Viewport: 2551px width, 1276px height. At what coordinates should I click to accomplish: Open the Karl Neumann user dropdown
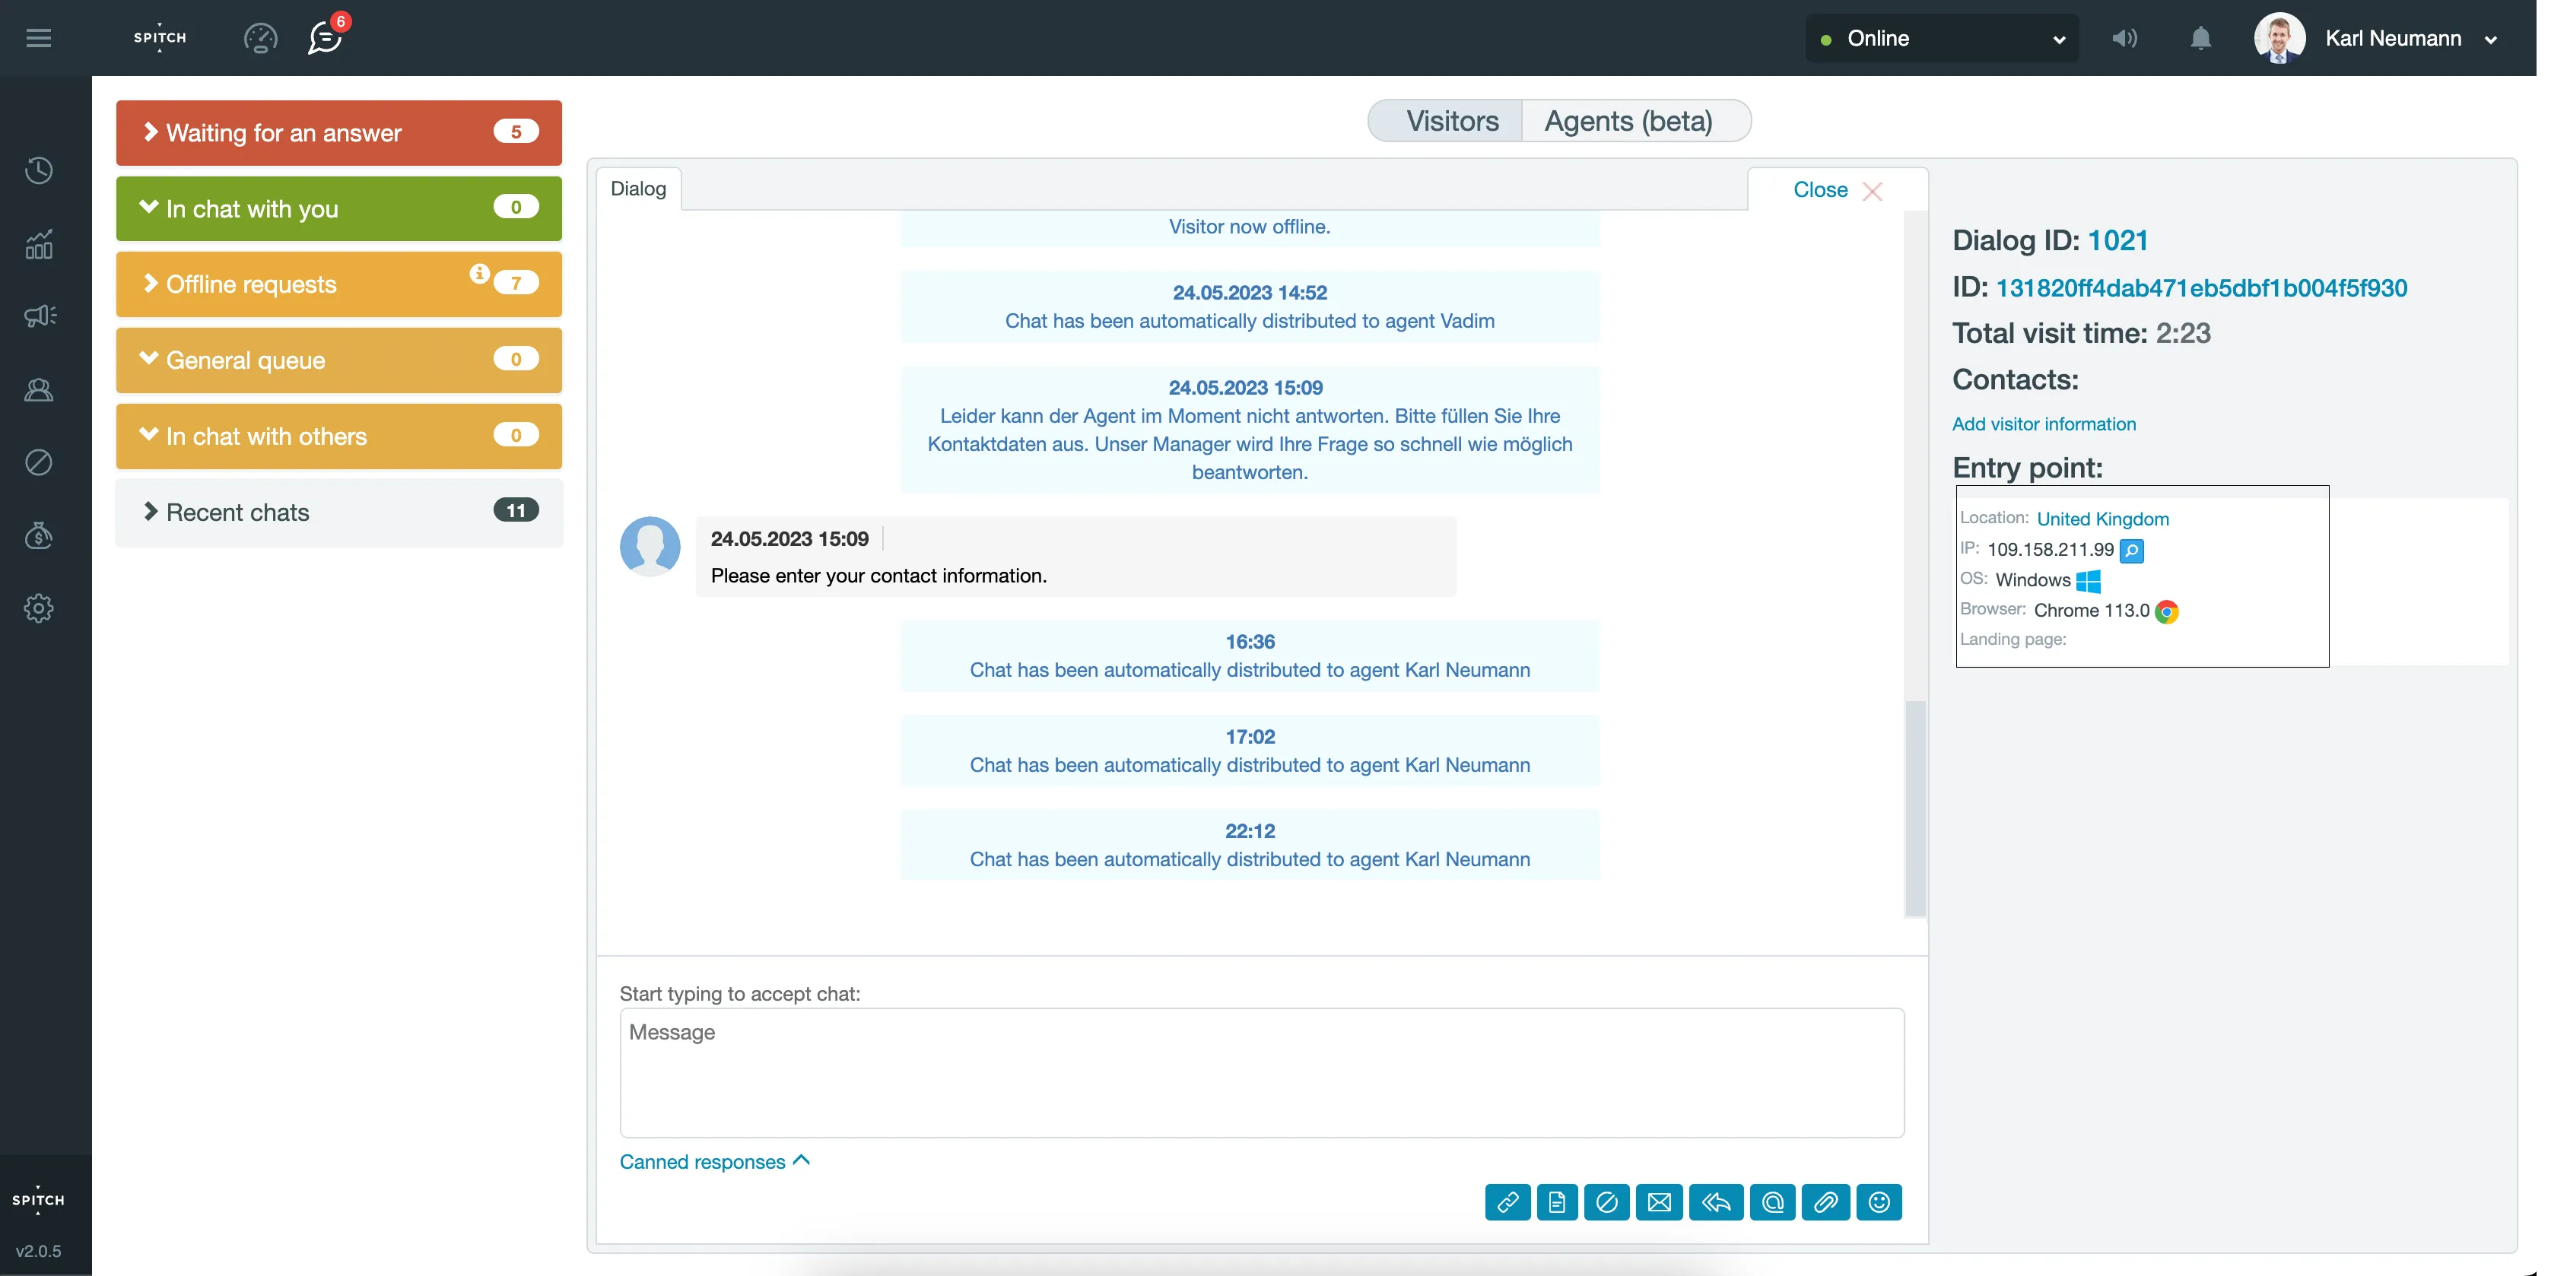(2410, 39)
